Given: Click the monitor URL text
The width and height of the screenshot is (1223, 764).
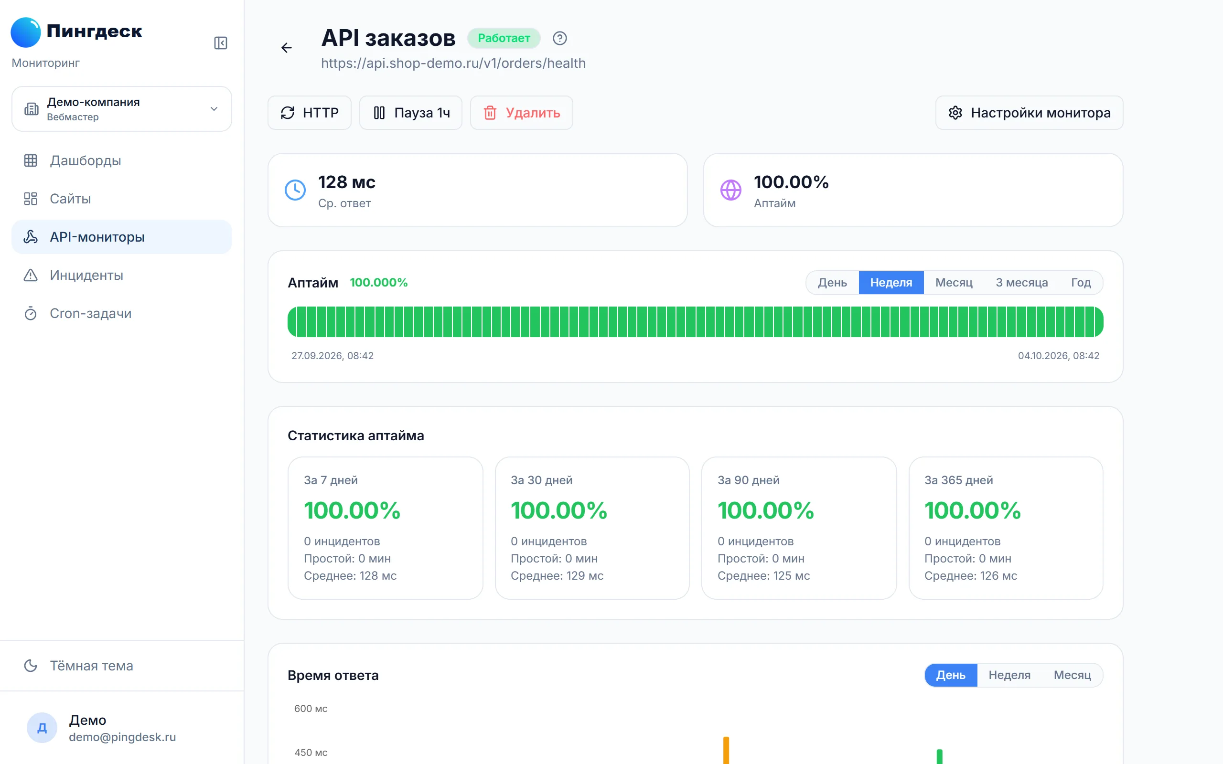Looking at the screenshot, I should point(453,63).
